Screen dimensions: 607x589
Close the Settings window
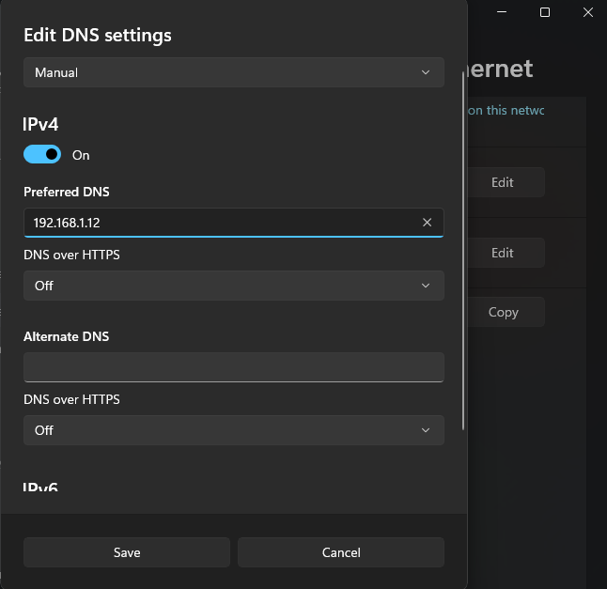click(587, 12)
